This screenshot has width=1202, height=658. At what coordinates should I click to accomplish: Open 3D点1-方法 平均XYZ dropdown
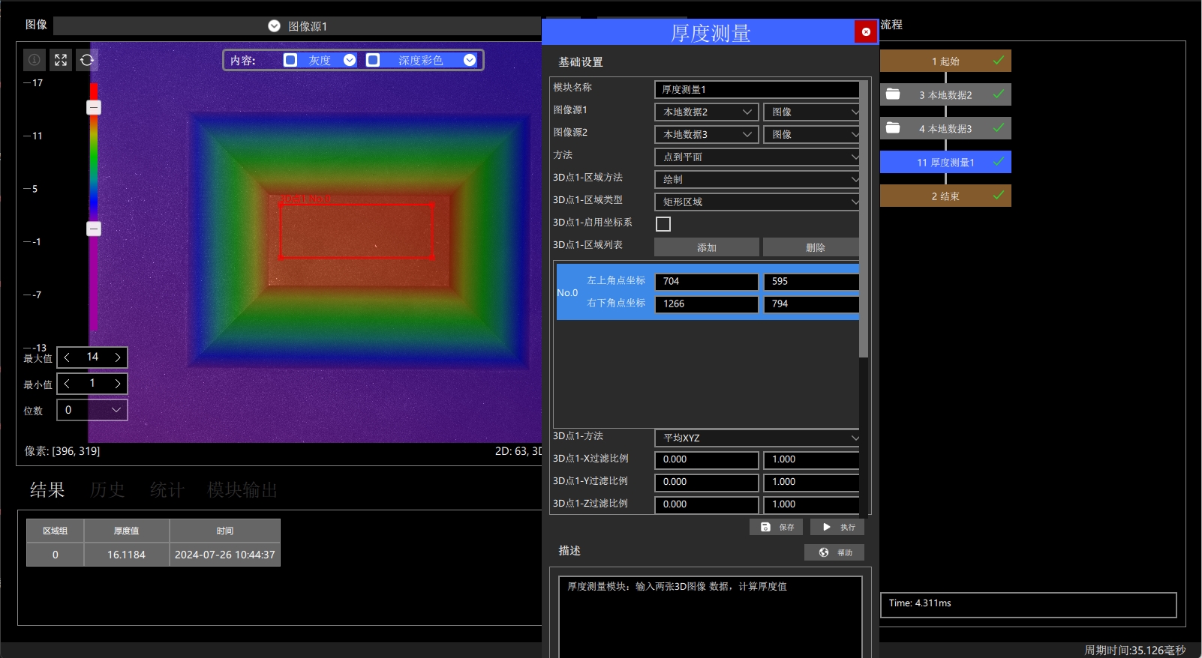click(x=758, y=438)
